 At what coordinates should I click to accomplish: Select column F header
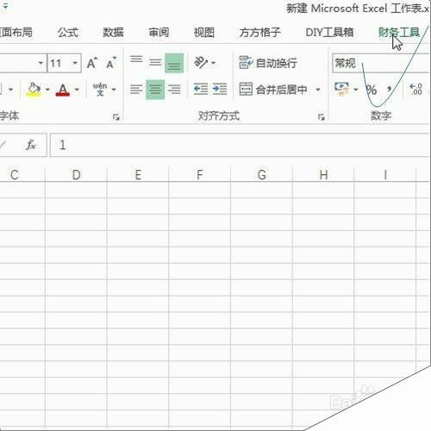[x=200, y=175]
